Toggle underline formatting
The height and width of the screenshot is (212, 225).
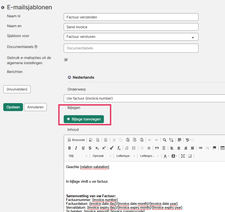[x=83, y=148]
